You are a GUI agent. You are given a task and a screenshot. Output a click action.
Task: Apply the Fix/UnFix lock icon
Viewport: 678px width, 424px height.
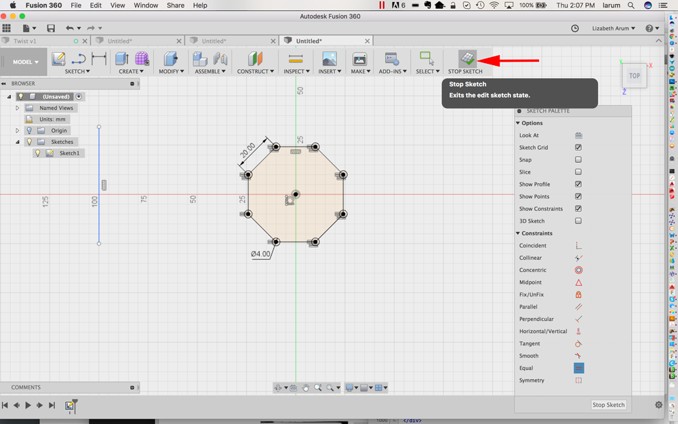pyautogui.click(x=578, y=294)
